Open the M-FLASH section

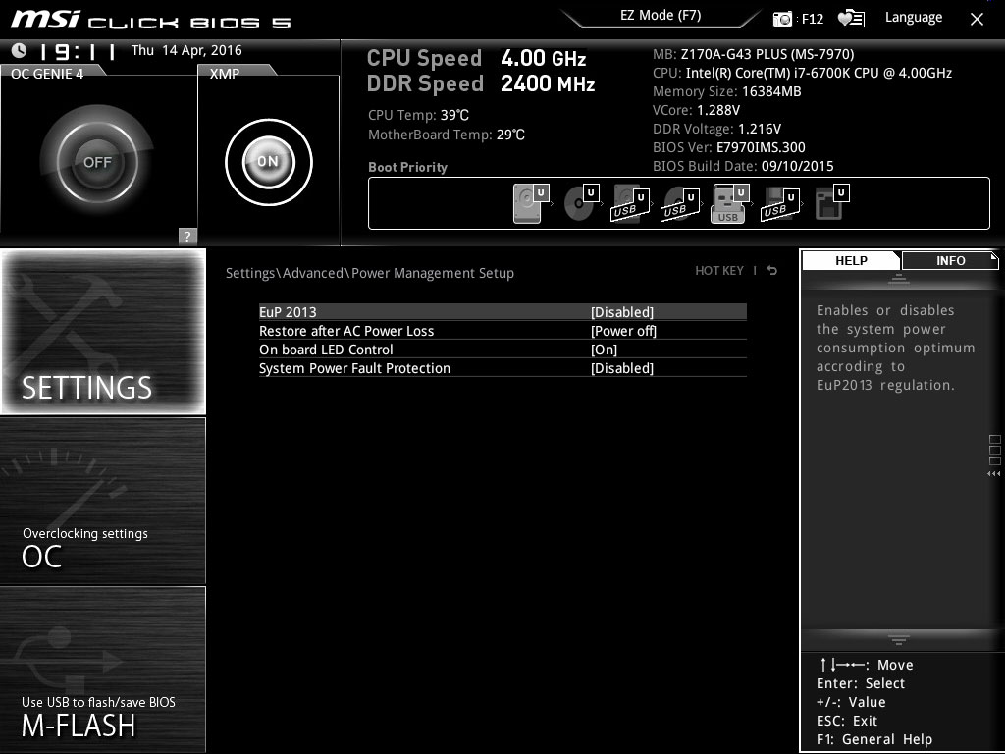[103, 670]
